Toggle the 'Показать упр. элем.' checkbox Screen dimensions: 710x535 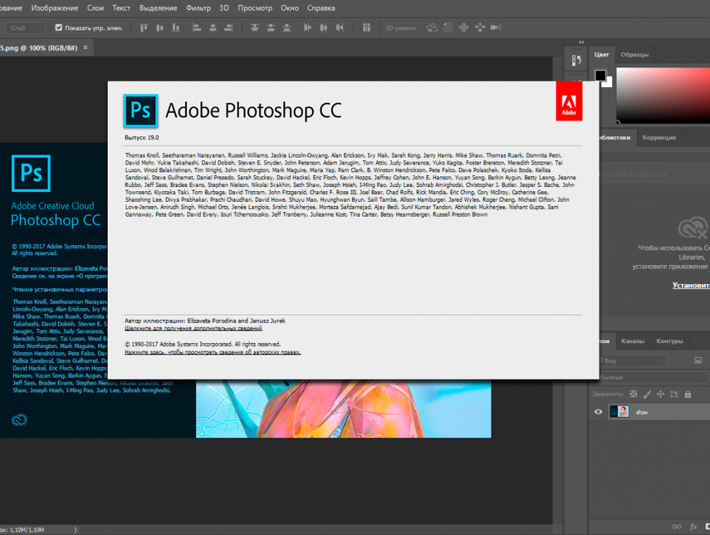point(58,27)
